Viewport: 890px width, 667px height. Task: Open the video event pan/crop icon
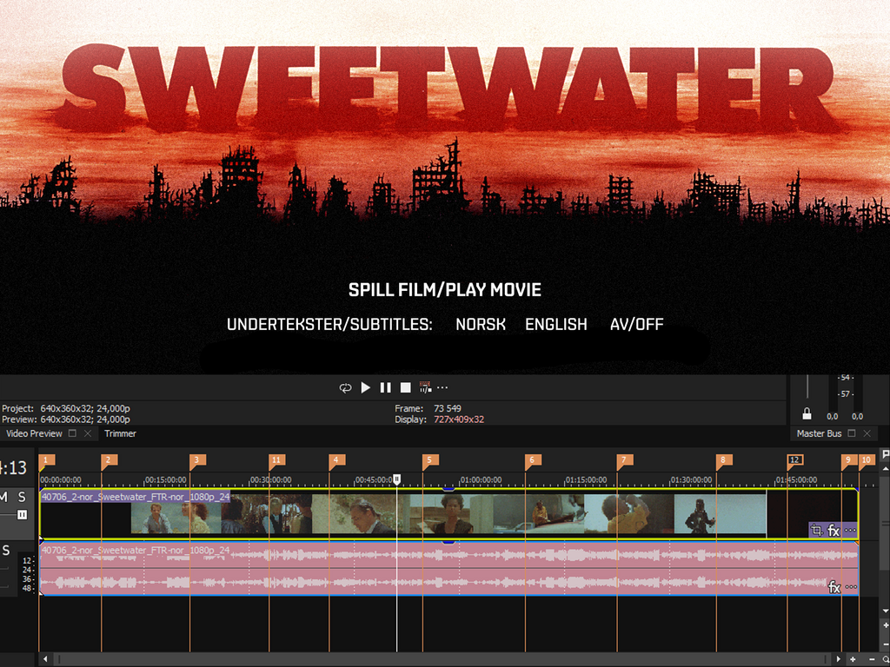816,530
